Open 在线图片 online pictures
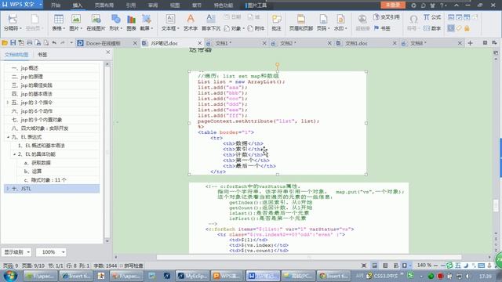502x282 pixels. 96,23
